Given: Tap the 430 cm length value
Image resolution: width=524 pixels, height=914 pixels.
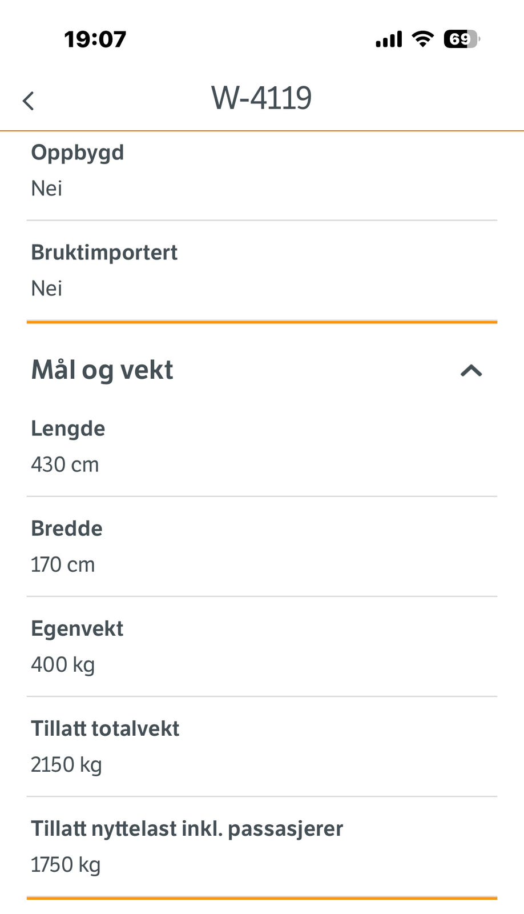Looking at the screenshot, I should (x=65, y=464).
